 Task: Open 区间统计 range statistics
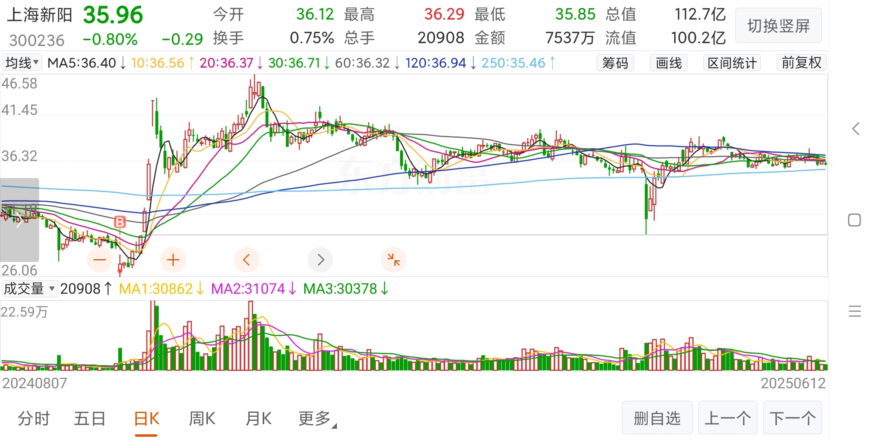pyautogui.click(x=732, y=63)
